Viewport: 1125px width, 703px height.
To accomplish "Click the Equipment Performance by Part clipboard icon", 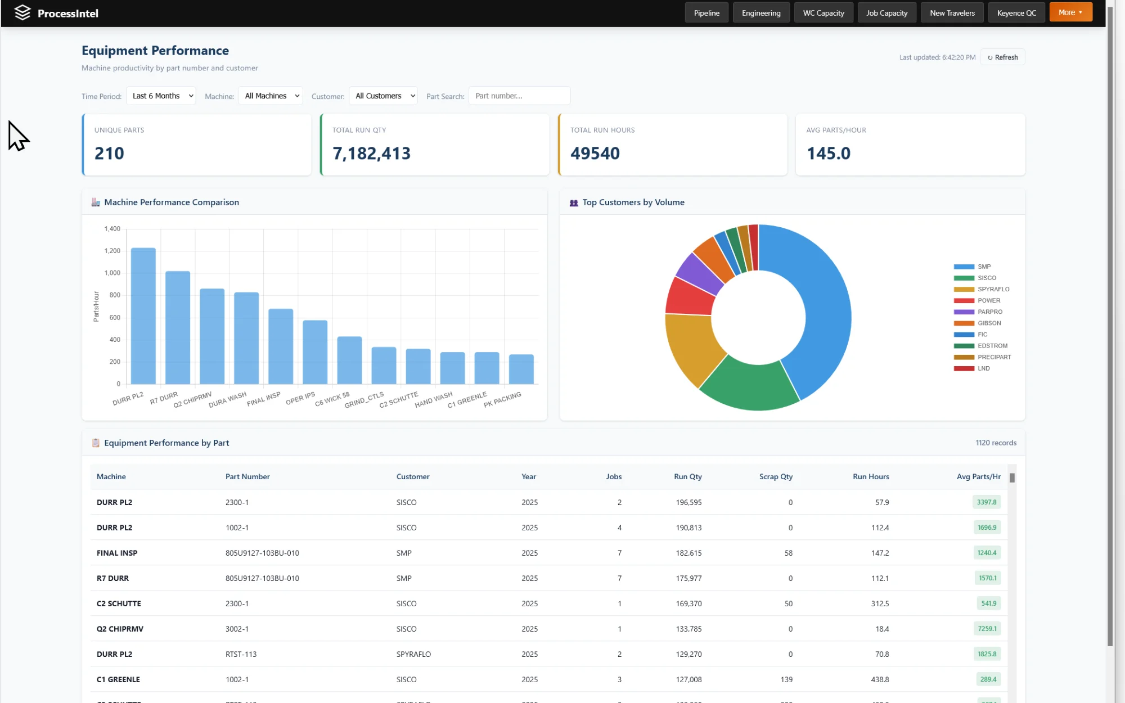I will pos(96,443).
